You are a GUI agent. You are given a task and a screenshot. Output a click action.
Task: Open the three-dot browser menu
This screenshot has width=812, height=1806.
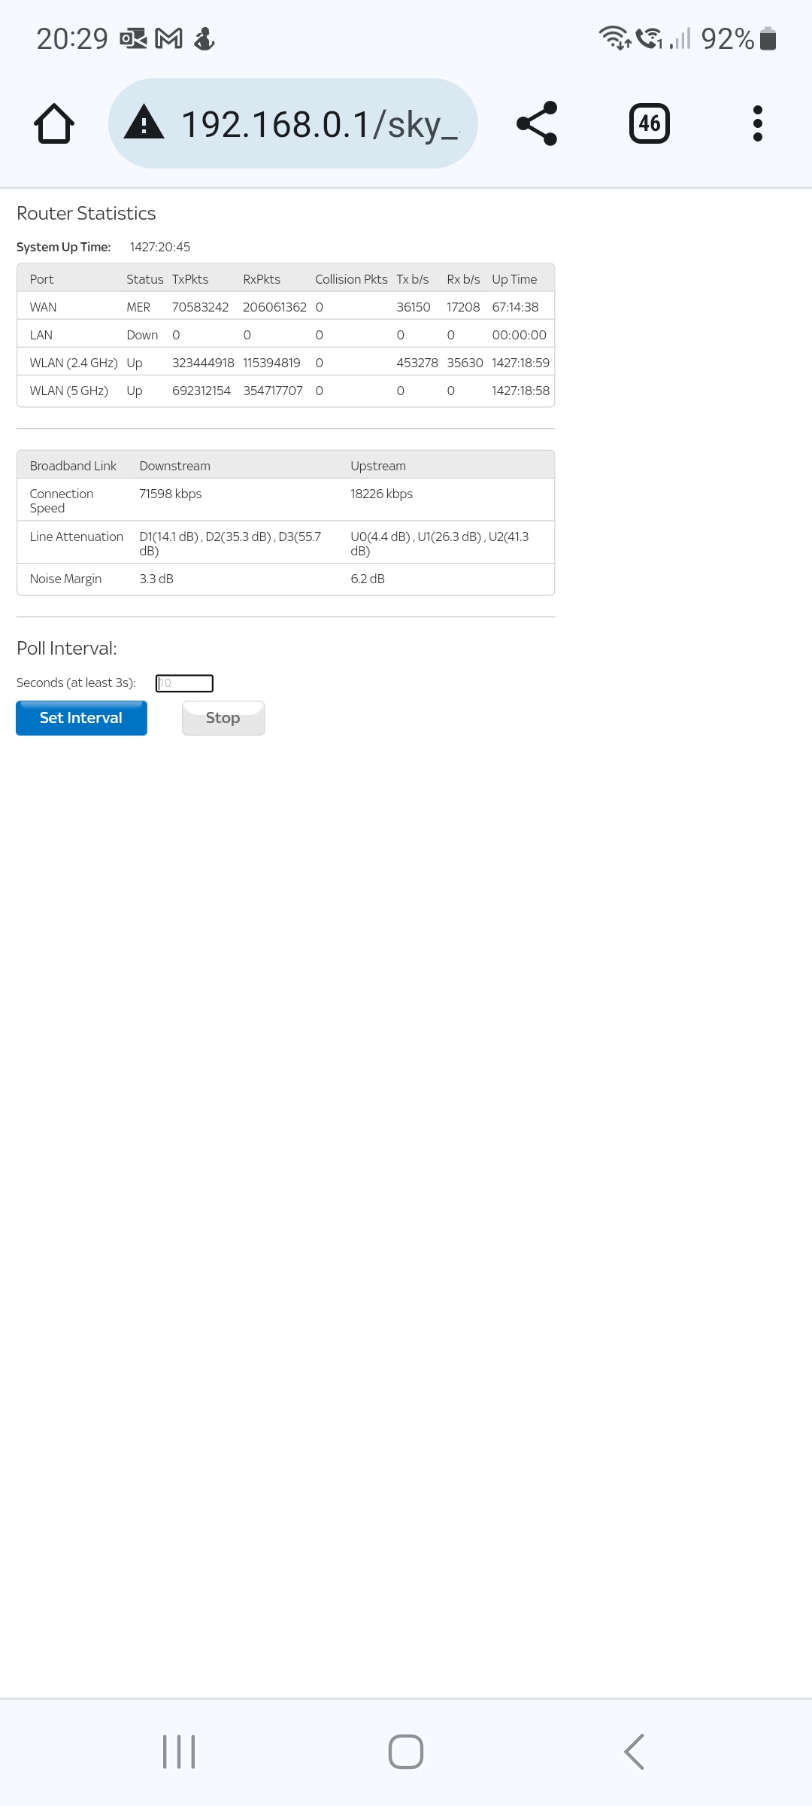(758, 123)
